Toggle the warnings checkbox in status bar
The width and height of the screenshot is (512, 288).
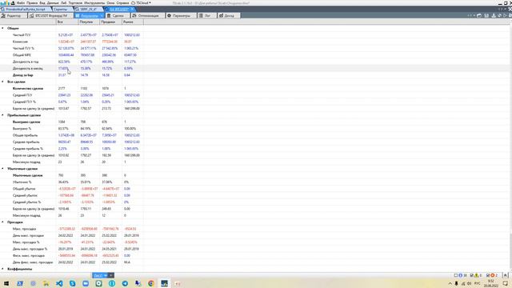(471, 275)
